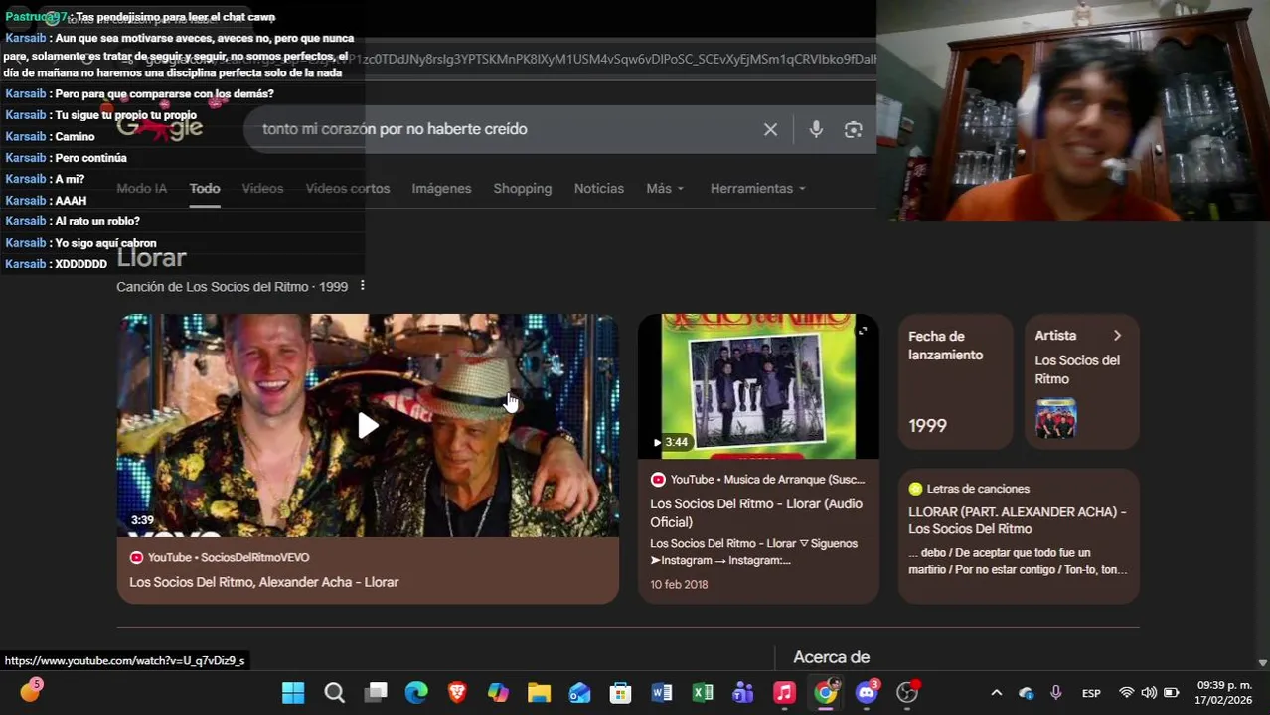Launch Brave browser from the taskbar

click(x=457, y=692)
